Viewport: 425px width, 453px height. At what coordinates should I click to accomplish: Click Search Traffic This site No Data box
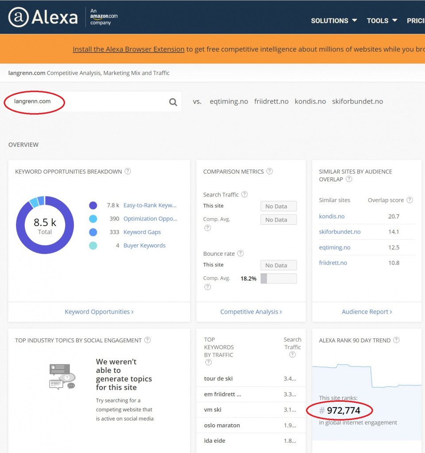coord(279,206)
